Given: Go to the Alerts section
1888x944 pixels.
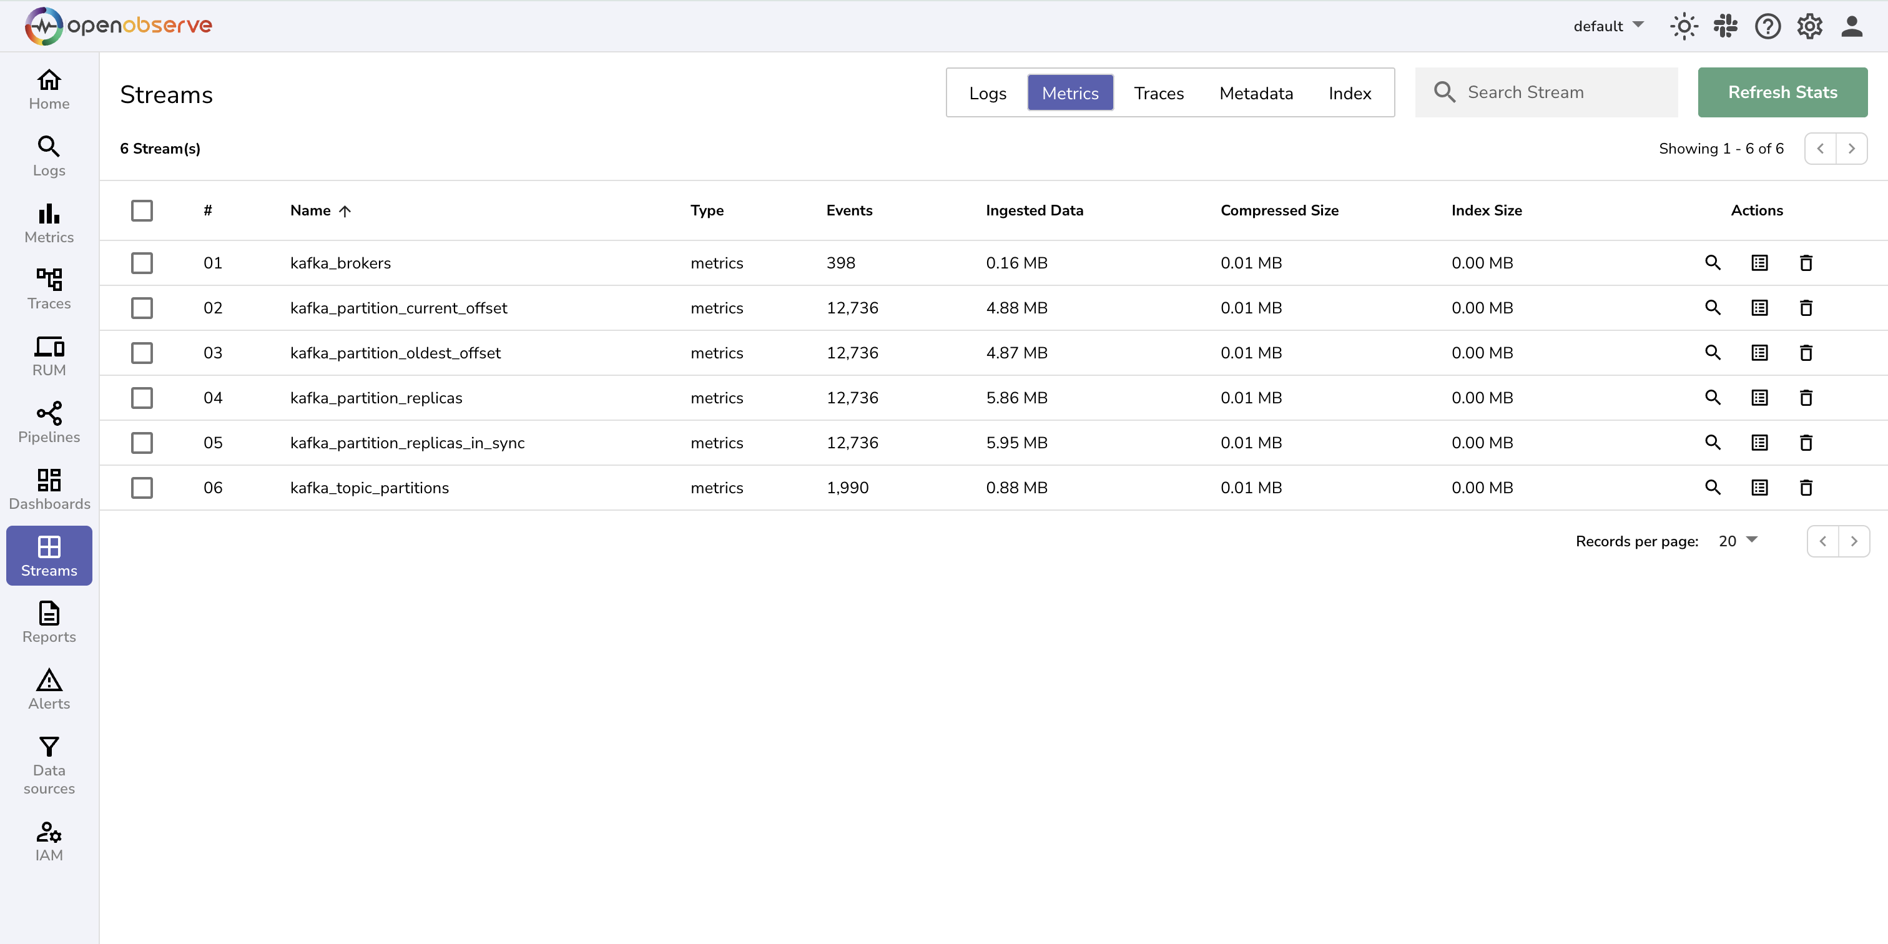Looking at the screenshot, I should tap(48, 687).
